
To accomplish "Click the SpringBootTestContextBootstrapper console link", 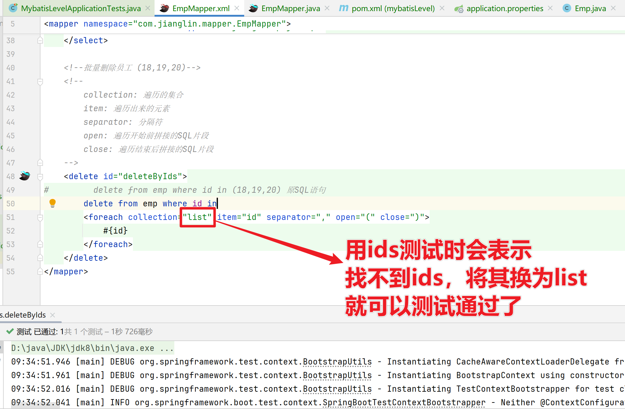I will point(404,402).
